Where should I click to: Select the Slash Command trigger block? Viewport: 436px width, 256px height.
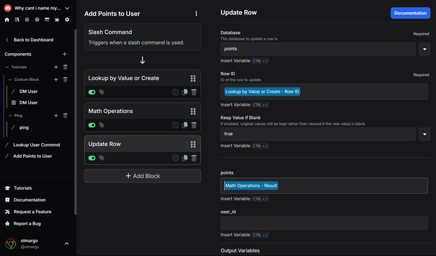coord(143,37)
